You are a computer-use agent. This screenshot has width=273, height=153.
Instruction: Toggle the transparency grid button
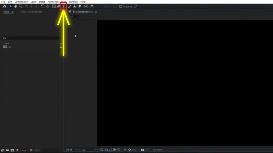[x=106, y=150]
